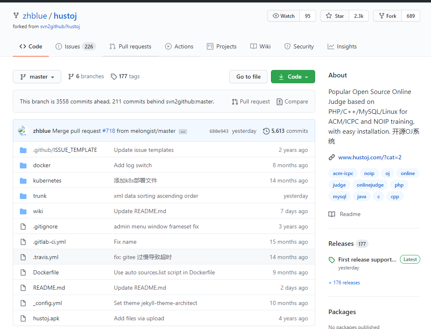The height and width of the screenshot is (329, 431).
Task: Click the file icon for .travis.yml
Action: coord(23,257)
